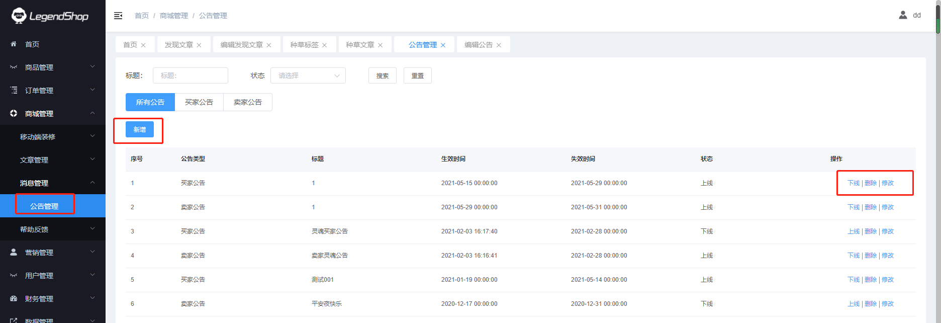Close the 编辑公告 tab via X icon
The width and height of the screenshot is (941, 323).
[x=499, y=45]
